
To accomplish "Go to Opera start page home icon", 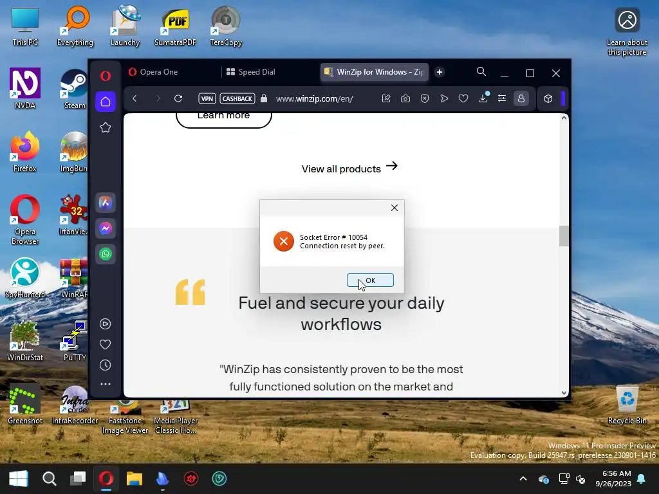I will [106, 102].
